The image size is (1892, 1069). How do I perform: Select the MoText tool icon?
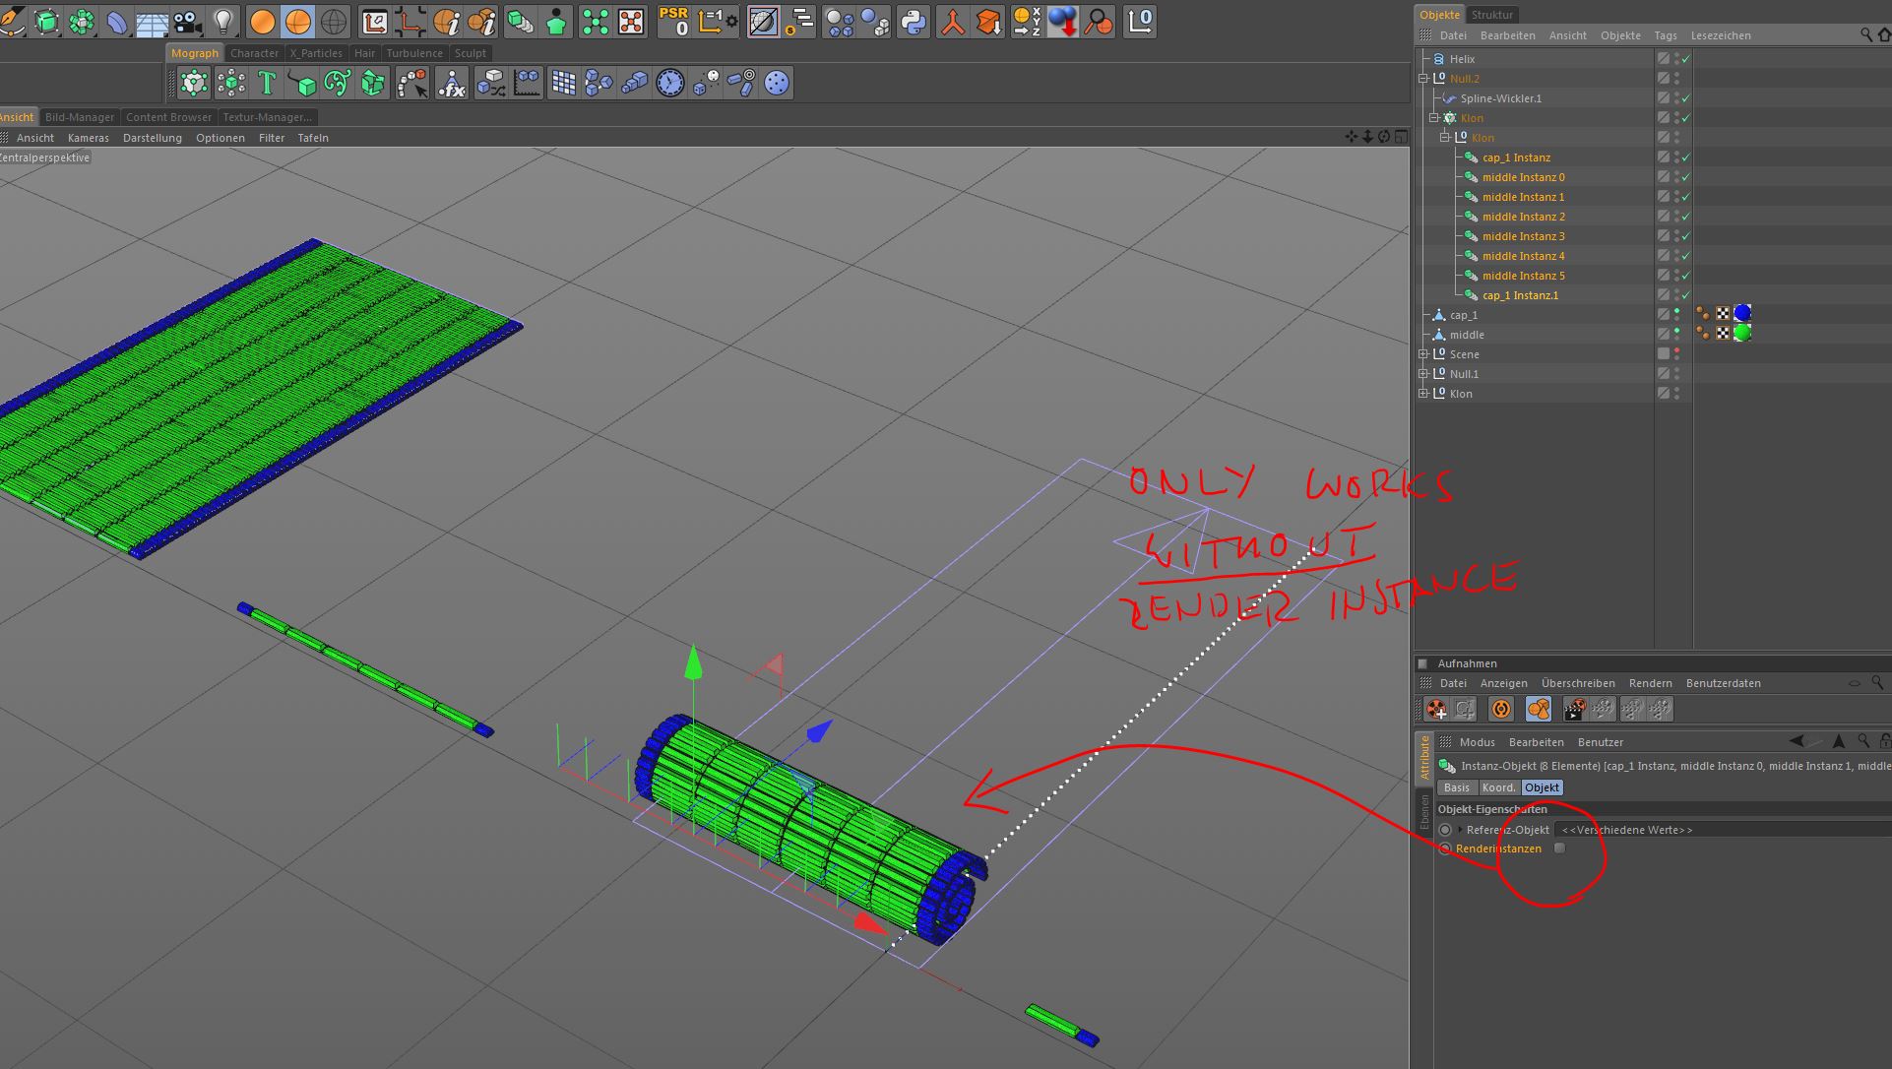(x=267, y=84)
